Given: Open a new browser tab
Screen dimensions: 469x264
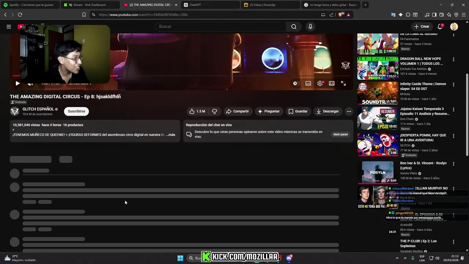Looking at the screenshot, I should tap(365, 5).
